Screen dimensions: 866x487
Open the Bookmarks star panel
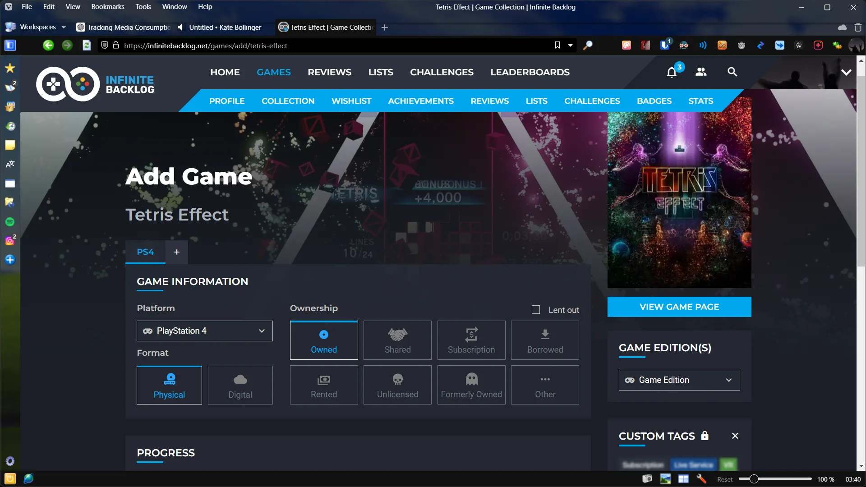[10, 68]
